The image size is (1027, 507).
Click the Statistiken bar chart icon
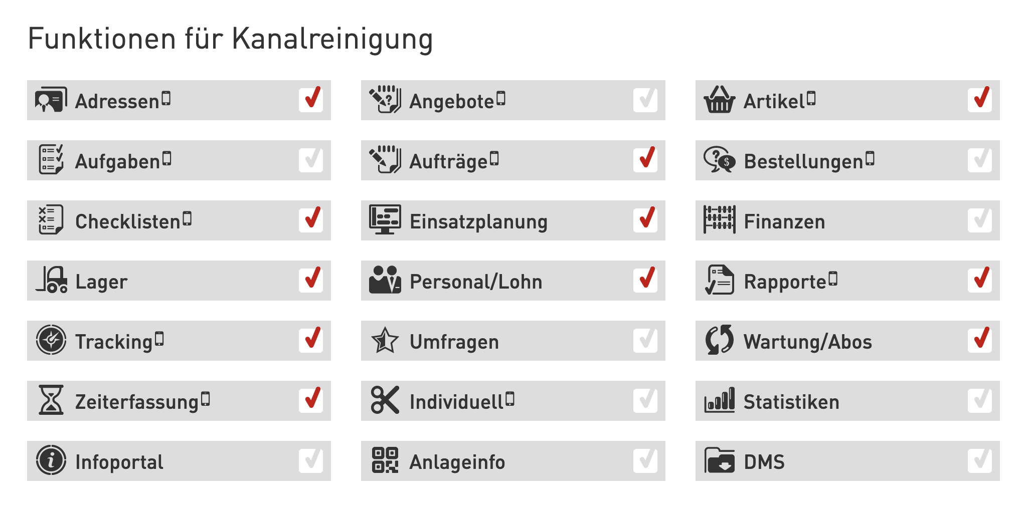coord(720,400)
